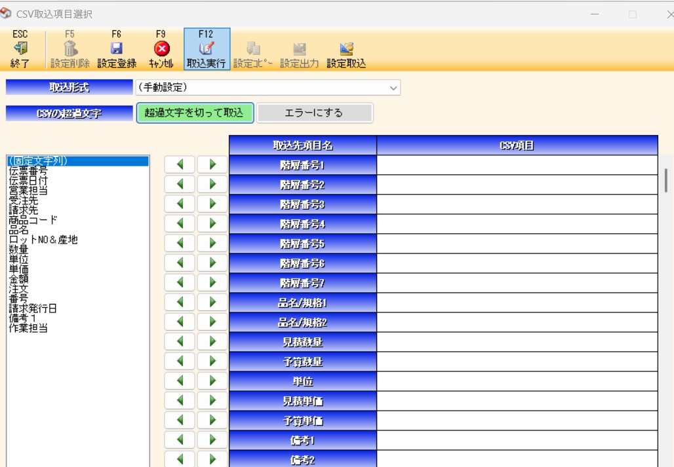Viewport: 674px width, 467px height.
Task: Select (固定文字列) in the CSV list
Action: (x=38, y=160)
